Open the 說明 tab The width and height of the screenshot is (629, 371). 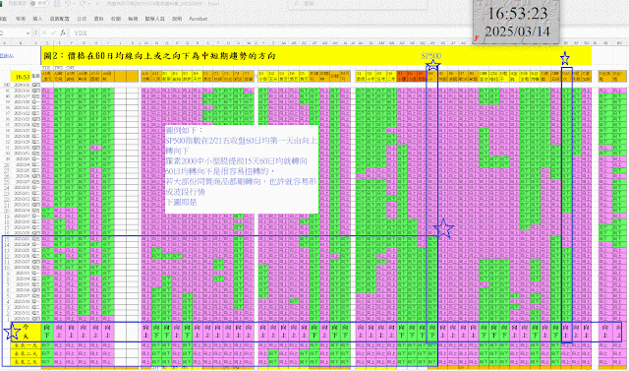[x=177, y=19]
